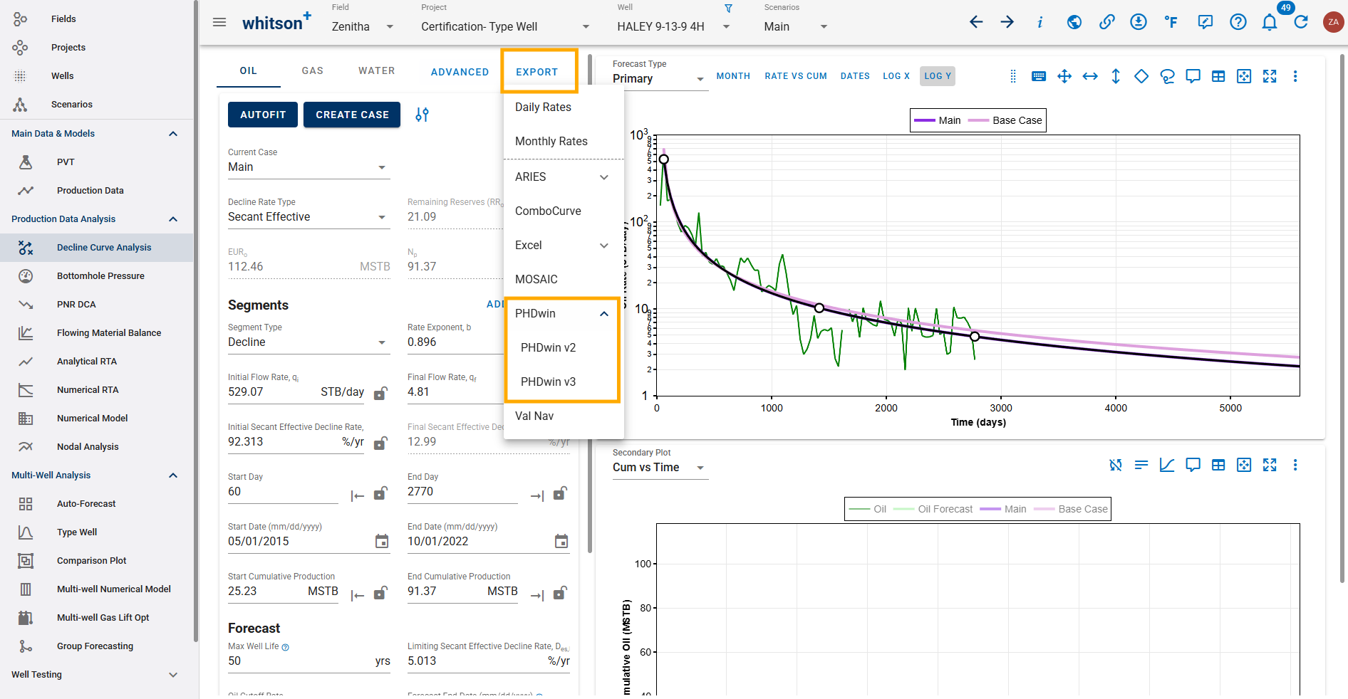Click the fit settings sliders icon
The height and width of the screenshot is (699, 1348).
point(422,115)
